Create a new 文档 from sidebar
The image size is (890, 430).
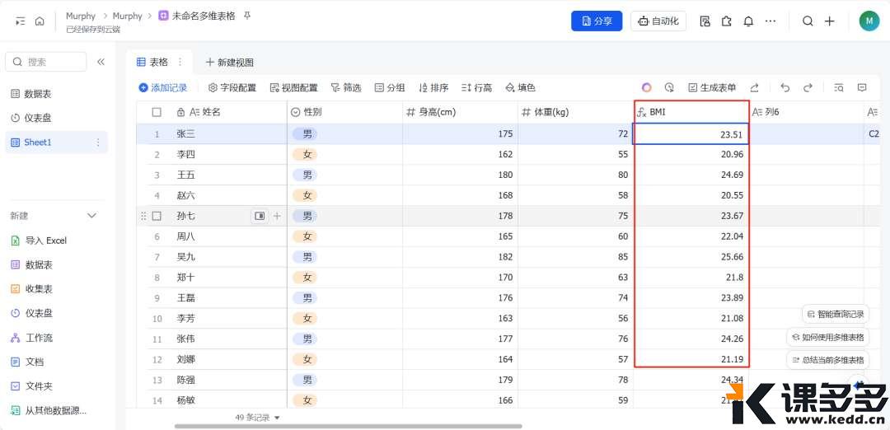(27, 362)
